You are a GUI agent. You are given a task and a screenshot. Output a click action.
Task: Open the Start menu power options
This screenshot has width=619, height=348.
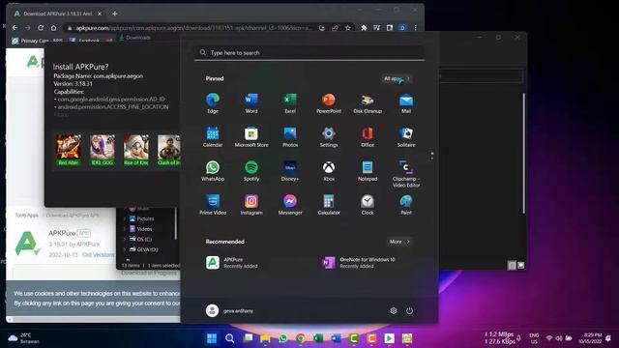[409, 310]
